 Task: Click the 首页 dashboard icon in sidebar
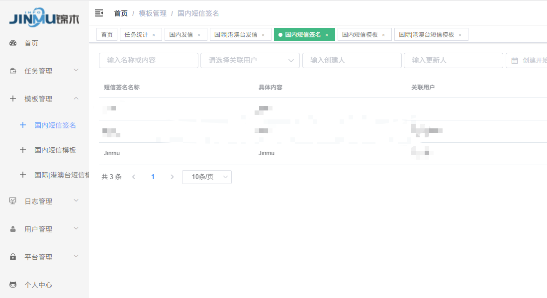click(13, 43)
